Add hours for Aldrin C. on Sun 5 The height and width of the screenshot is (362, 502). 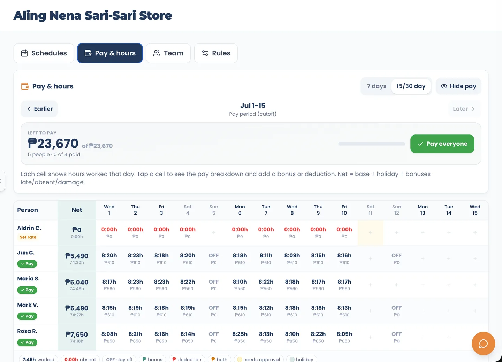(214, 233)
